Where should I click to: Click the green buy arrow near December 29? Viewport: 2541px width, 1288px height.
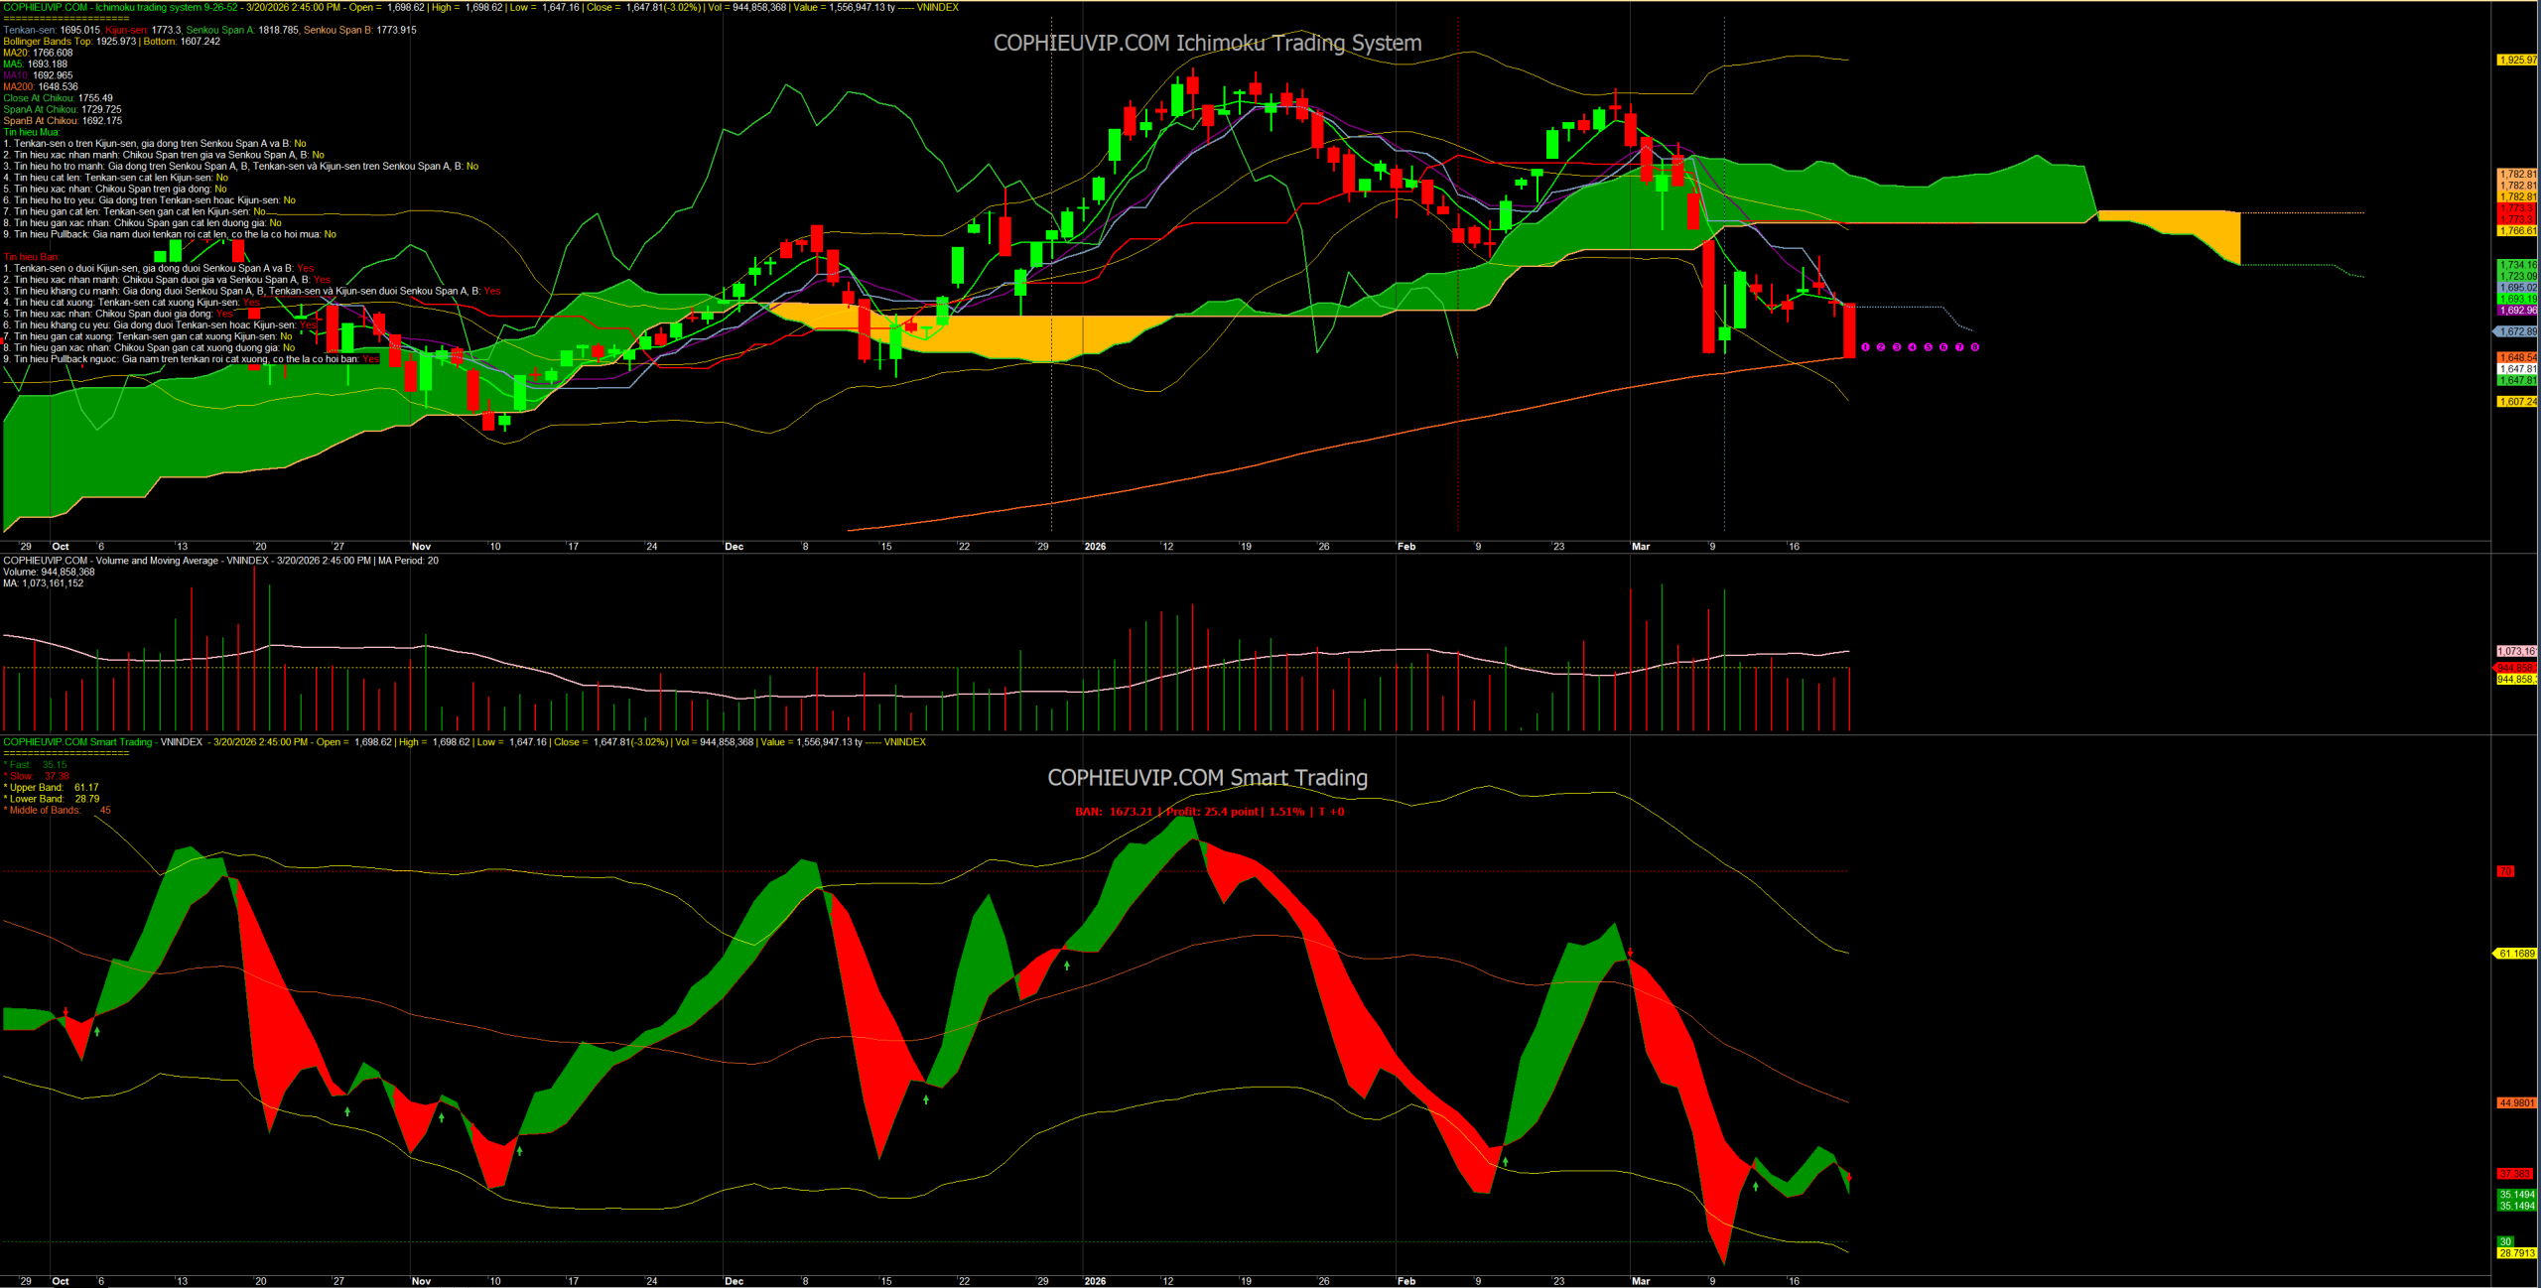[x=1067, y=965]
